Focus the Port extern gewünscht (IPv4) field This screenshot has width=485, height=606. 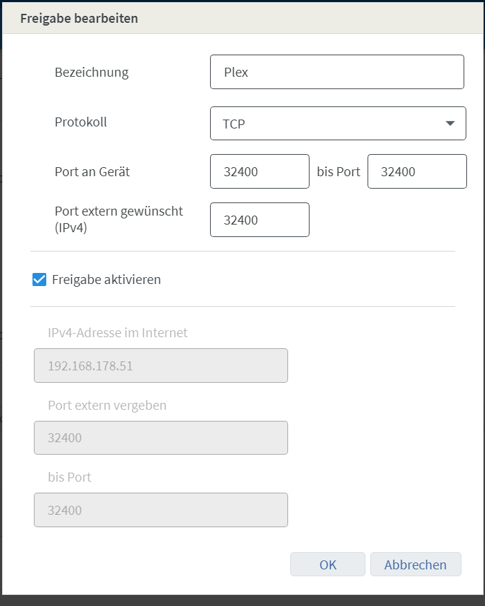tap(259, 220)
